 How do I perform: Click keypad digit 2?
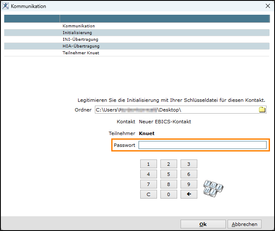coord(169,164)
